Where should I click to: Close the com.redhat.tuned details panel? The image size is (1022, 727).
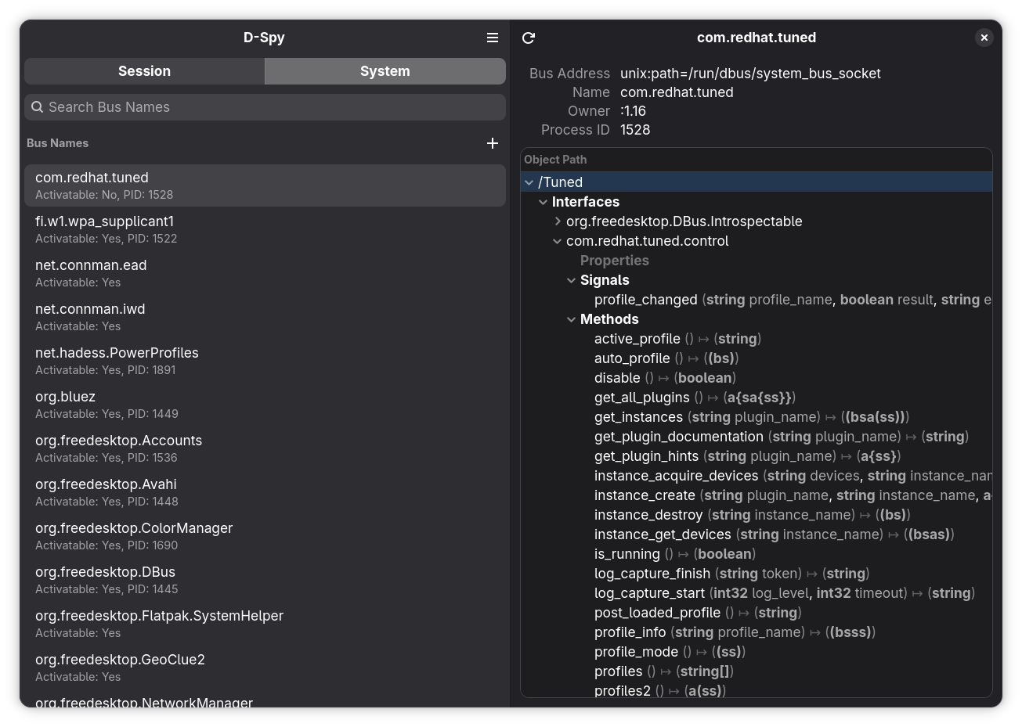[x=984, y=37]
